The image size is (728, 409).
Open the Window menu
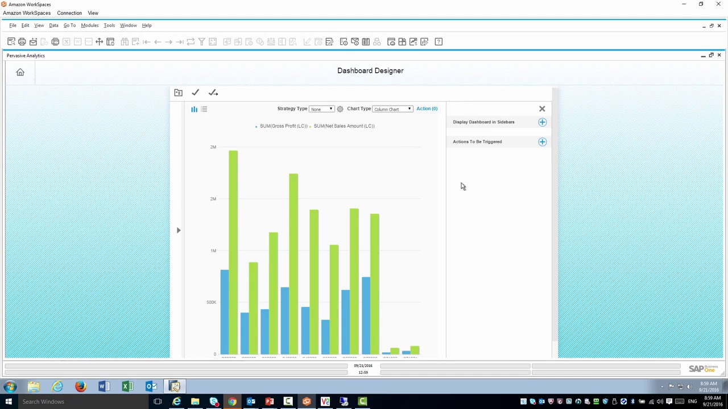click(128, 25)
